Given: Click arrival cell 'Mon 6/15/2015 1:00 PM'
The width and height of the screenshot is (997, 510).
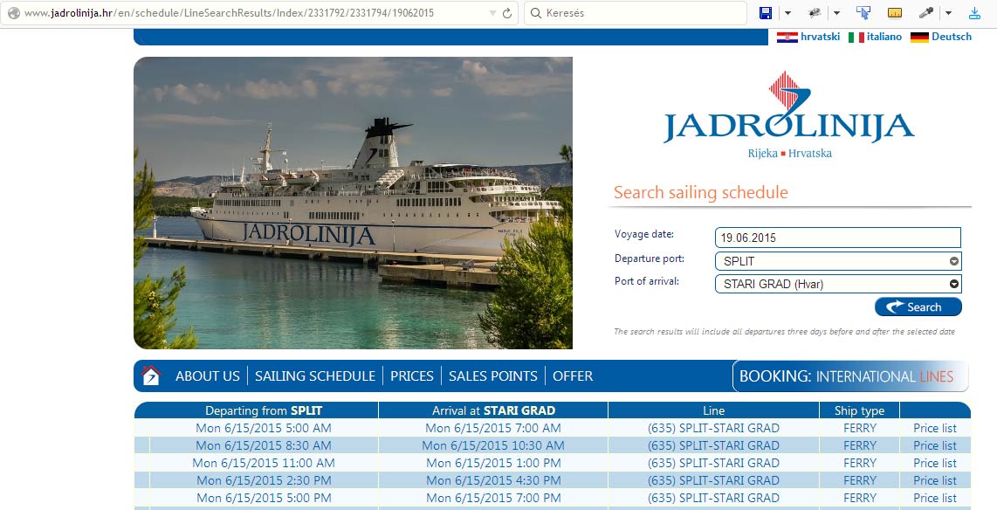Looking at the screenshot, I should [x=493, y=463].
